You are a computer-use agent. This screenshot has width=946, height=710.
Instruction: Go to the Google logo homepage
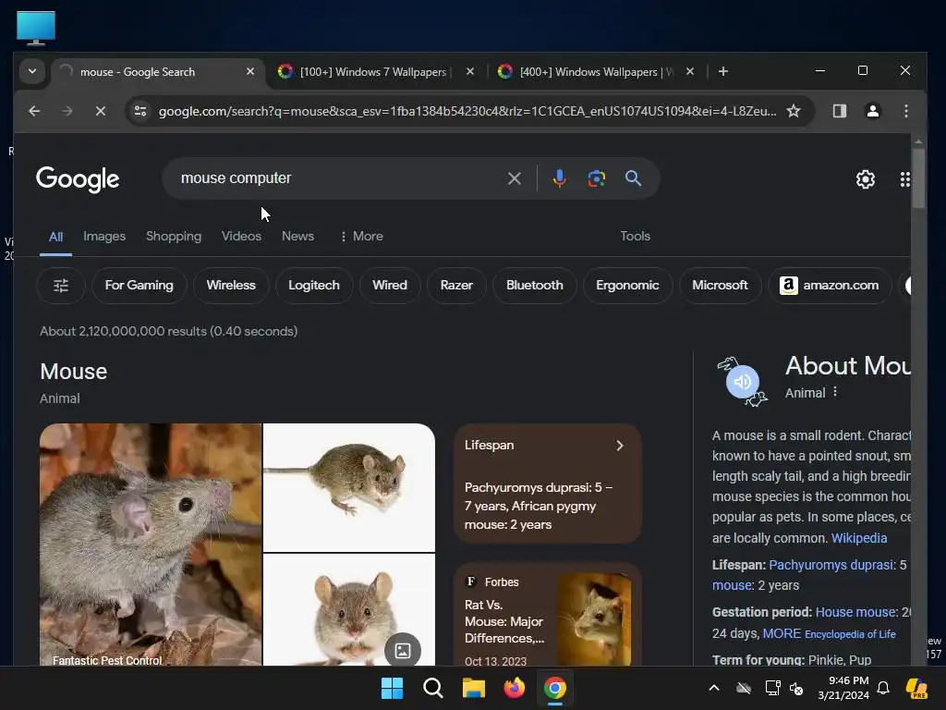coord(78,179)
